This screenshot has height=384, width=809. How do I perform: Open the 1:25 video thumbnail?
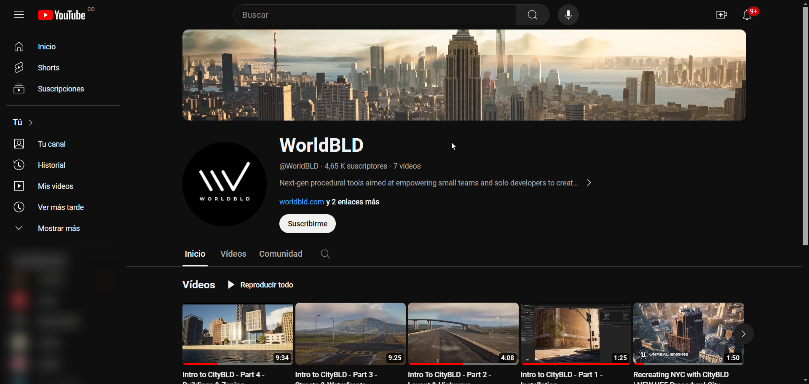(x=576, y=334)
